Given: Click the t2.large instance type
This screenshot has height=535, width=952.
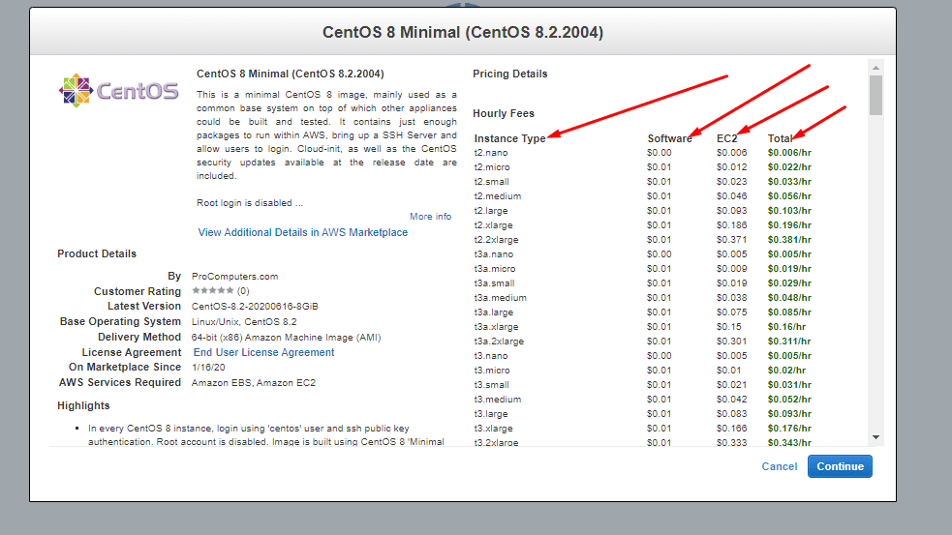Looking at the screenshot, I should (491, 211).
